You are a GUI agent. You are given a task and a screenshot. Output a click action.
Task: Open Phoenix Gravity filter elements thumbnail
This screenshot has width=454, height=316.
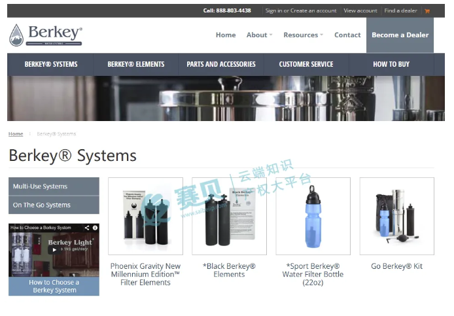145,216
